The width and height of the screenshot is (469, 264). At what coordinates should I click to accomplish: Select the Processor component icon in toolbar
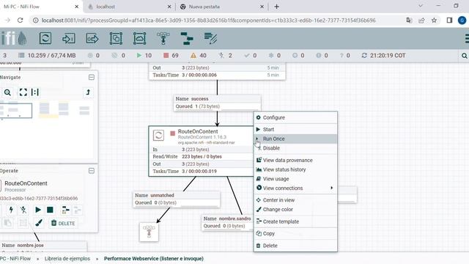click(x=45, y=38)
